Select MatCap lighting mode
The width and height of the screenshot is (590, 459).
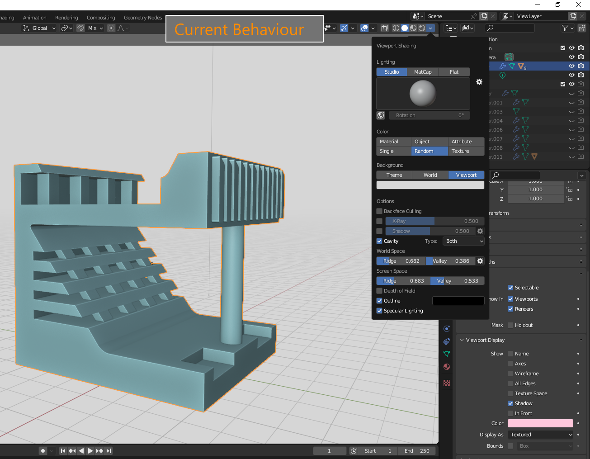(x=423, y=72)
